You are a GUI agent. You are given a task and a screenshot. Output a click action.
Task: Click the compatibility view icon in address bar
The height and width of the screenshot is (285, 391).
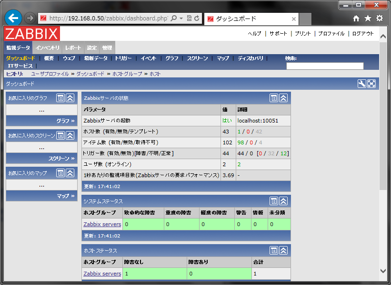click(189, 18)
